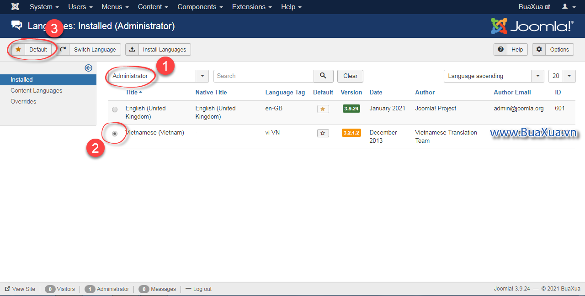
Task: Select the Vietnamese (Vietnam) radio button
Action: click(x=115, y=134)
